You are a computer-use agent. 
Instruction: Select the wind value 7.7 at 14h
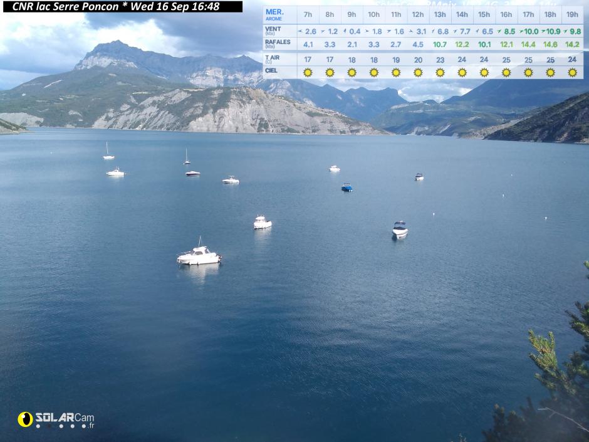click(x=465, y=31)
